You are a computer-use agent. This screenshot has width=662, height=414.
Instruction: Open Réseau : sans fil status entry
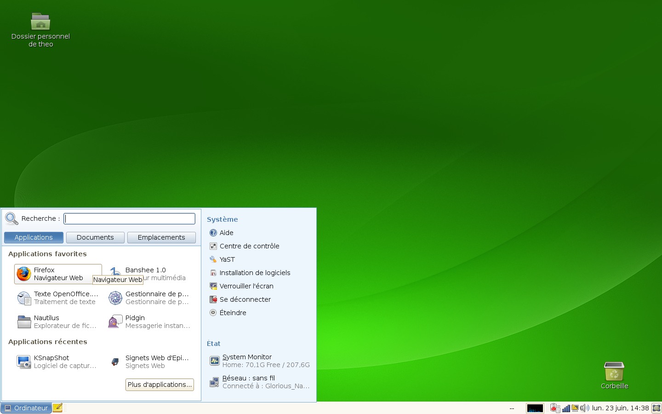coord(260,382)
